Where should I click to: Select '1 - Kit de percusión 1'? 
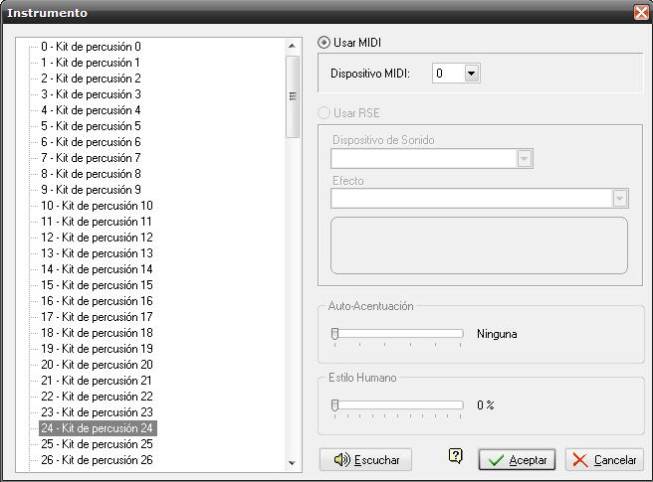click(91, 63)
